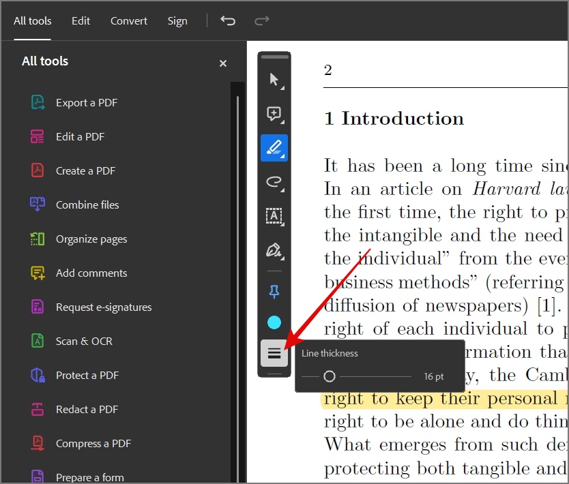
Task: Open Export a PDF tool
Action: click(x=87, y=103)
